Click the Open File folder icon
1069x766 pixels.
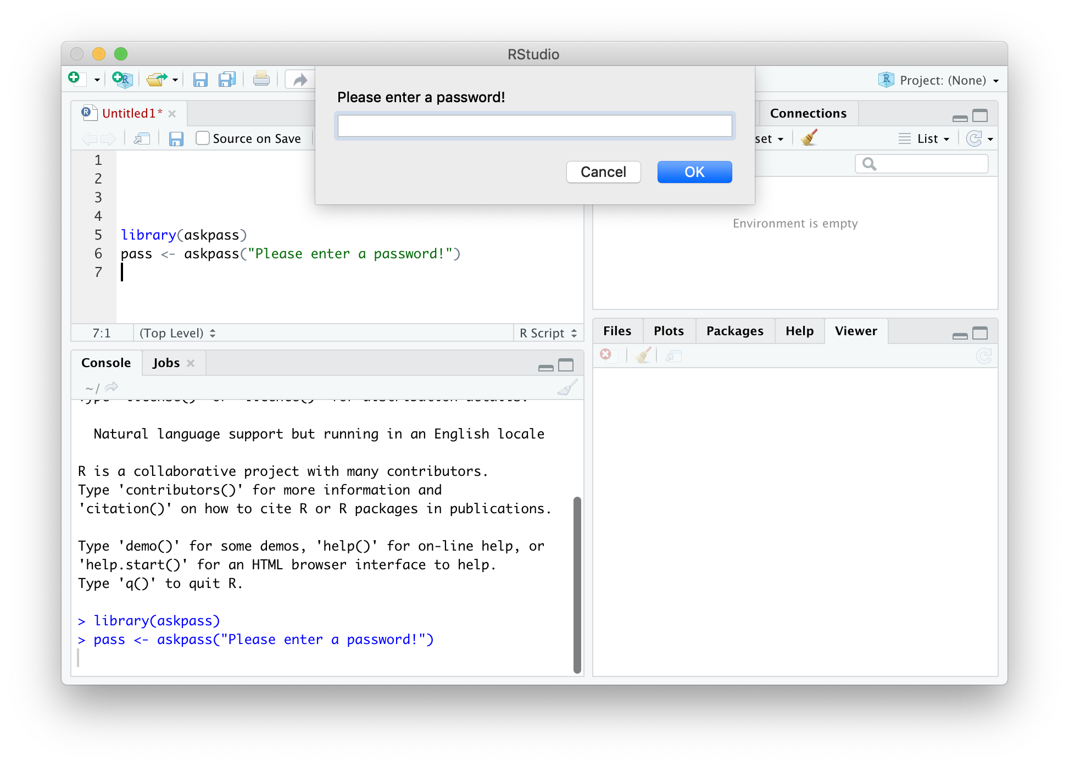(x=157, y=80)
